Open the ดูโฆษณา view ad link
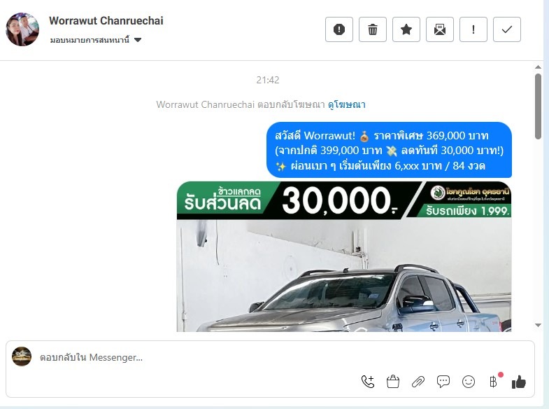 click(347, 104)
